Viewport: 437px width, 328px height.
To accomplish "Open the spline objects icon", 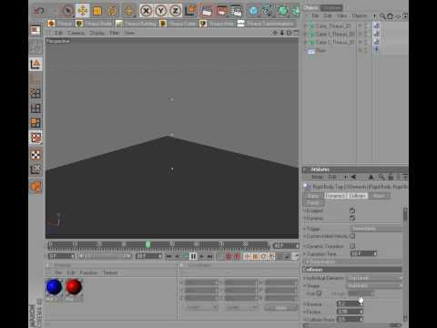I will pos(268,11).
